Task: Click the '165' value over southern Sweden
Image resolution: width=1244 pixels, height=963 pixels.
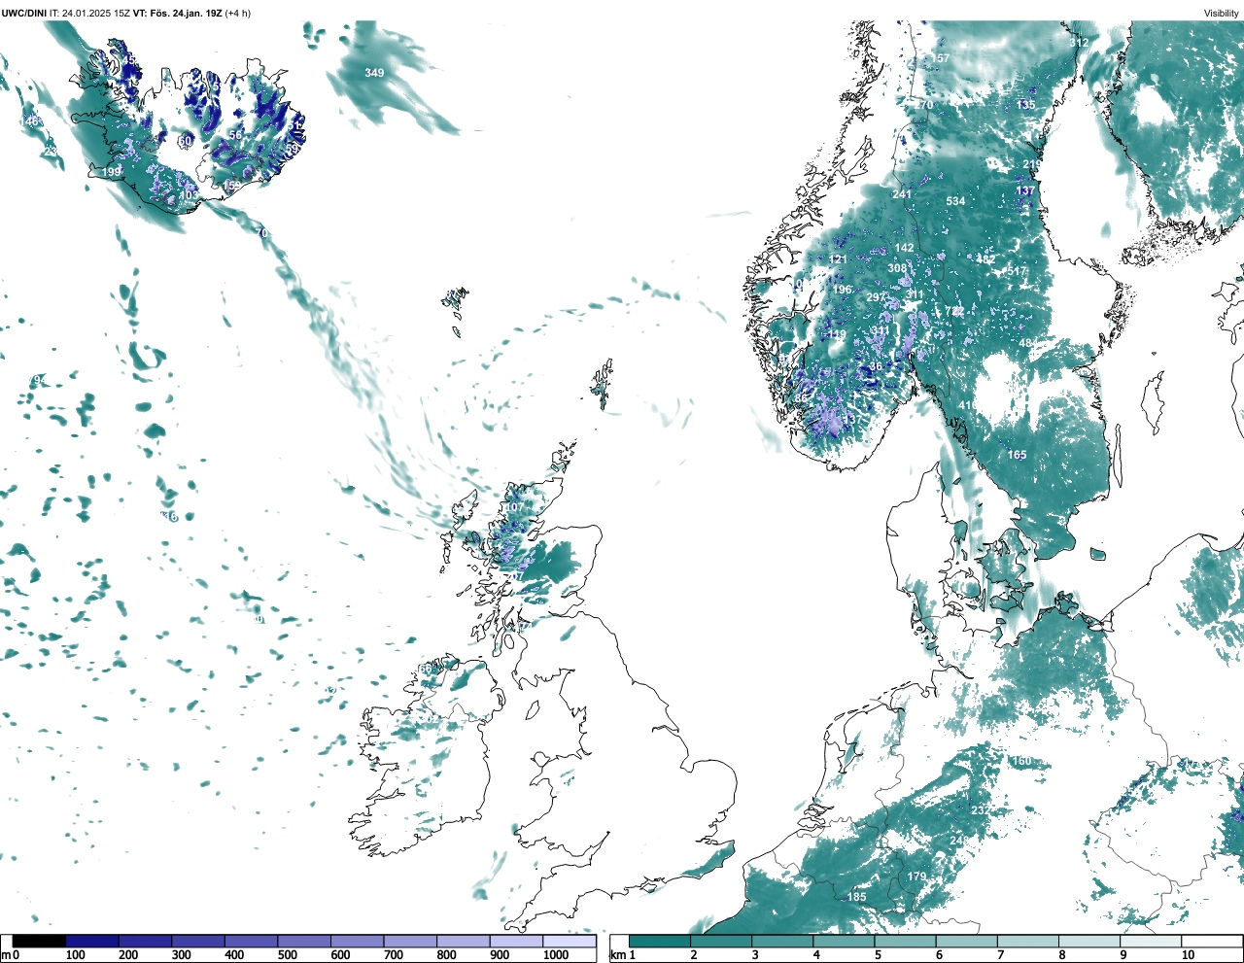Action: click(1017, 455)
